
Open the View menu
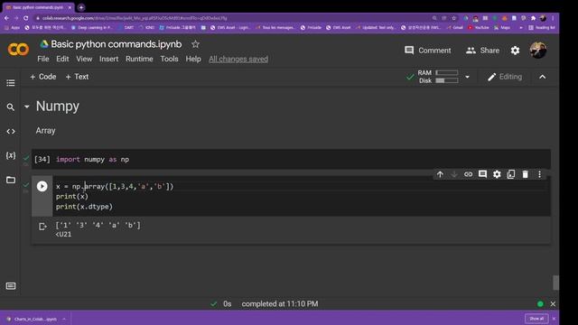click(84, 59)
